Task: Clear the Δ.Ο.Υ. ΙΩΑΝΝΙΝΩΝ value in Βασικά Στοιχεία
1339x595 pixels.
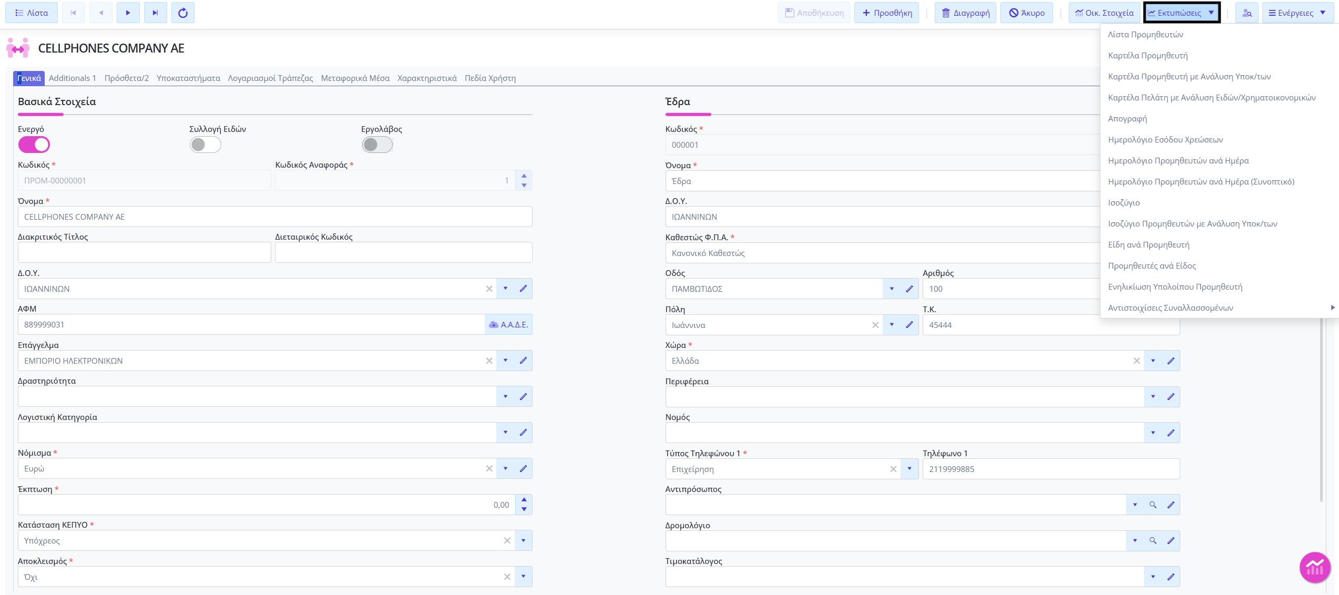Action: click(489, 289)
